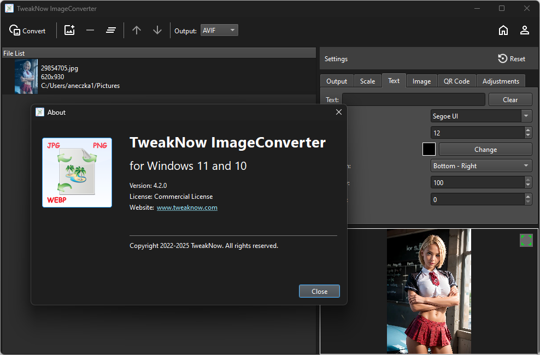Click the Convert toolbar button

27,31
